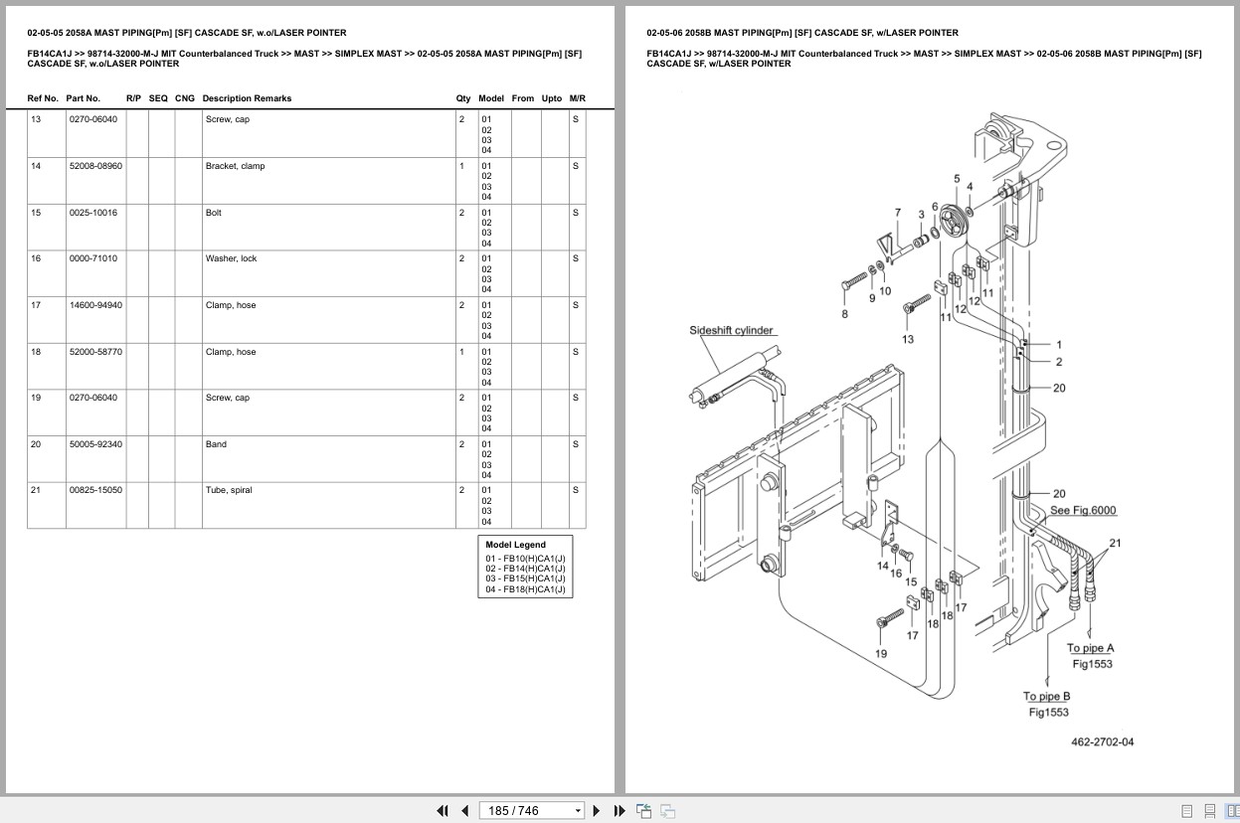The height and width of the screenshot is (823, 1240).
Task: Click the 'Sideshift cylinder' diagram label
Action: [731, 331]
